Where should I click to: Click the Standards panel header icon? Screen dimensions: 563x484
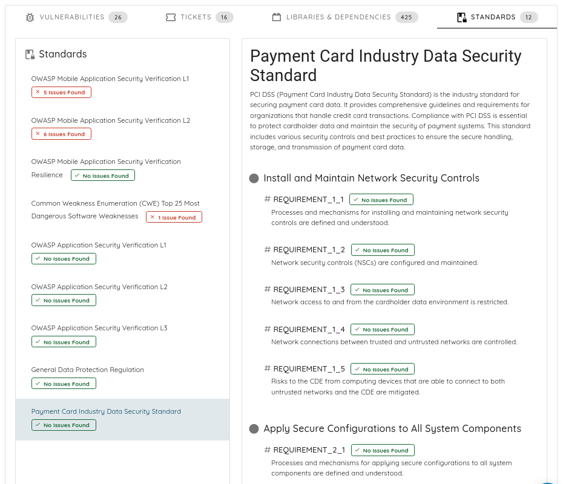(30, 54)
